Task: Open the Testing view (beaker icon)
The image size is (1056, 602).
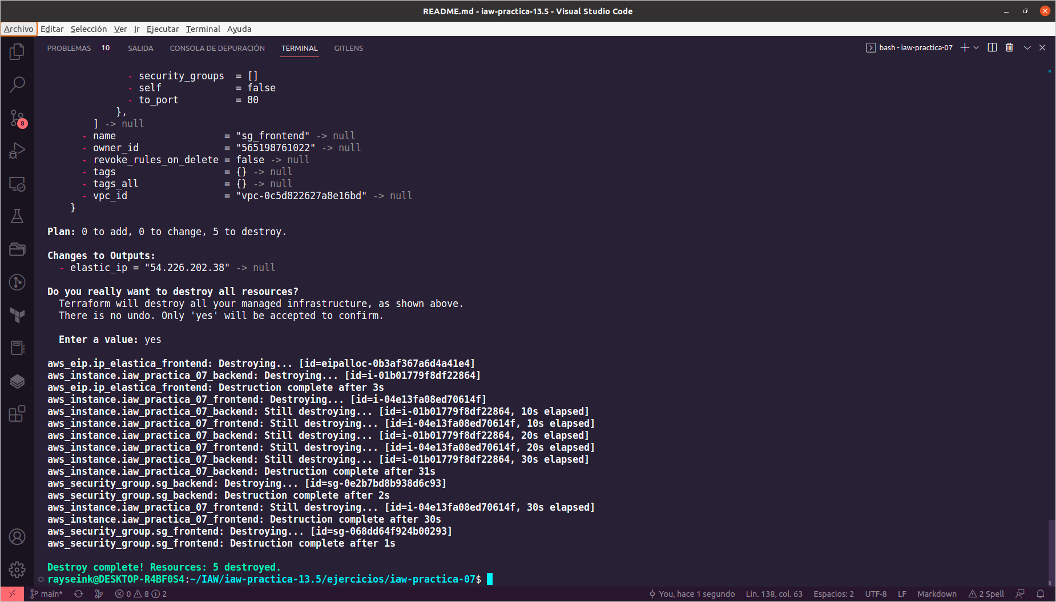Action: coord(17,216)
